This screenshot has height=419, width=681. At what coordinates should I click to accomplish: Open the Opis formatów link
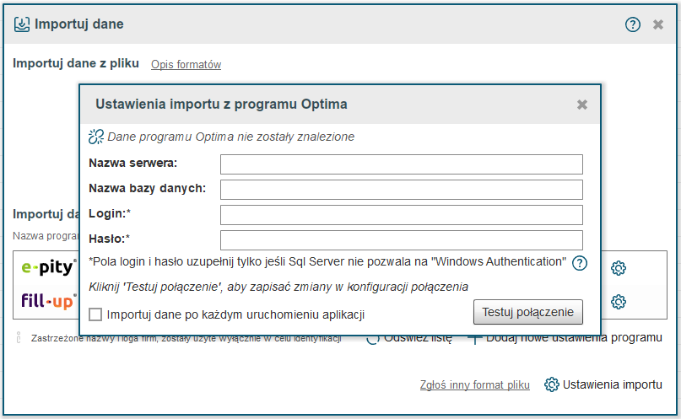click(x=186, y=65)
